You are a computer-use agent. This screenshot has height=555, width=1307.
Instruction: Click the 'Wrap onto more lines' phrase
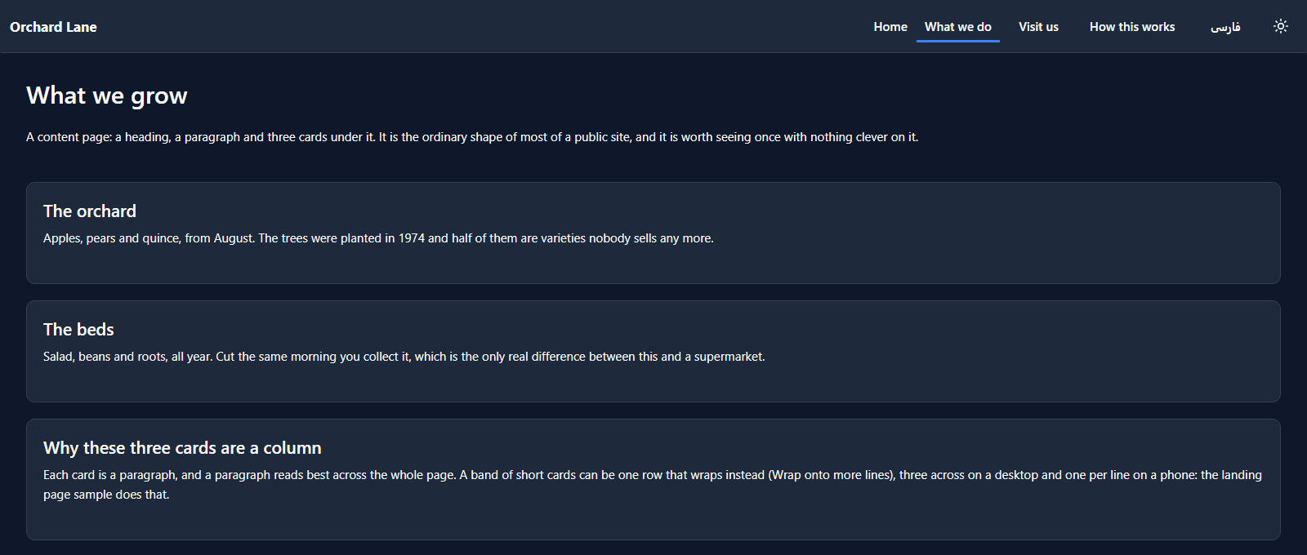[832, 475]
